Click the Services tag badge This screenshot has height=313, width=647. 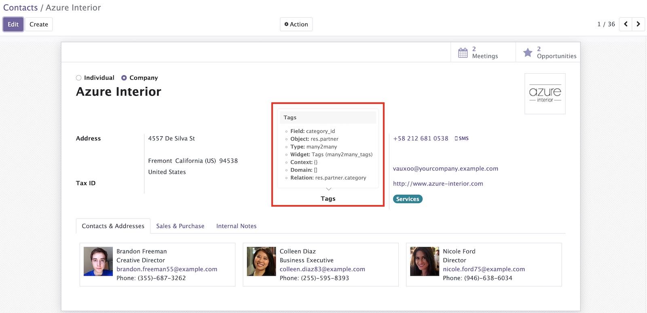408,199
